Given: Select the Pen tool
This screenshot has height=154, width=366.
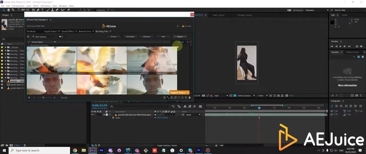Looking at the screenshot, I should pos(38,10).
